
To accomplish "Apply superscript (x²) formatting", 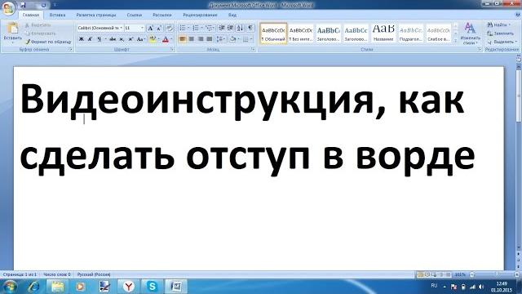I will (130, 39).
